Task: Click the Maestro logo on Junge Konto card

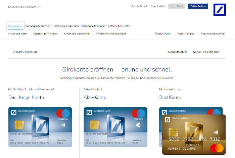Action: coord(63,115)
